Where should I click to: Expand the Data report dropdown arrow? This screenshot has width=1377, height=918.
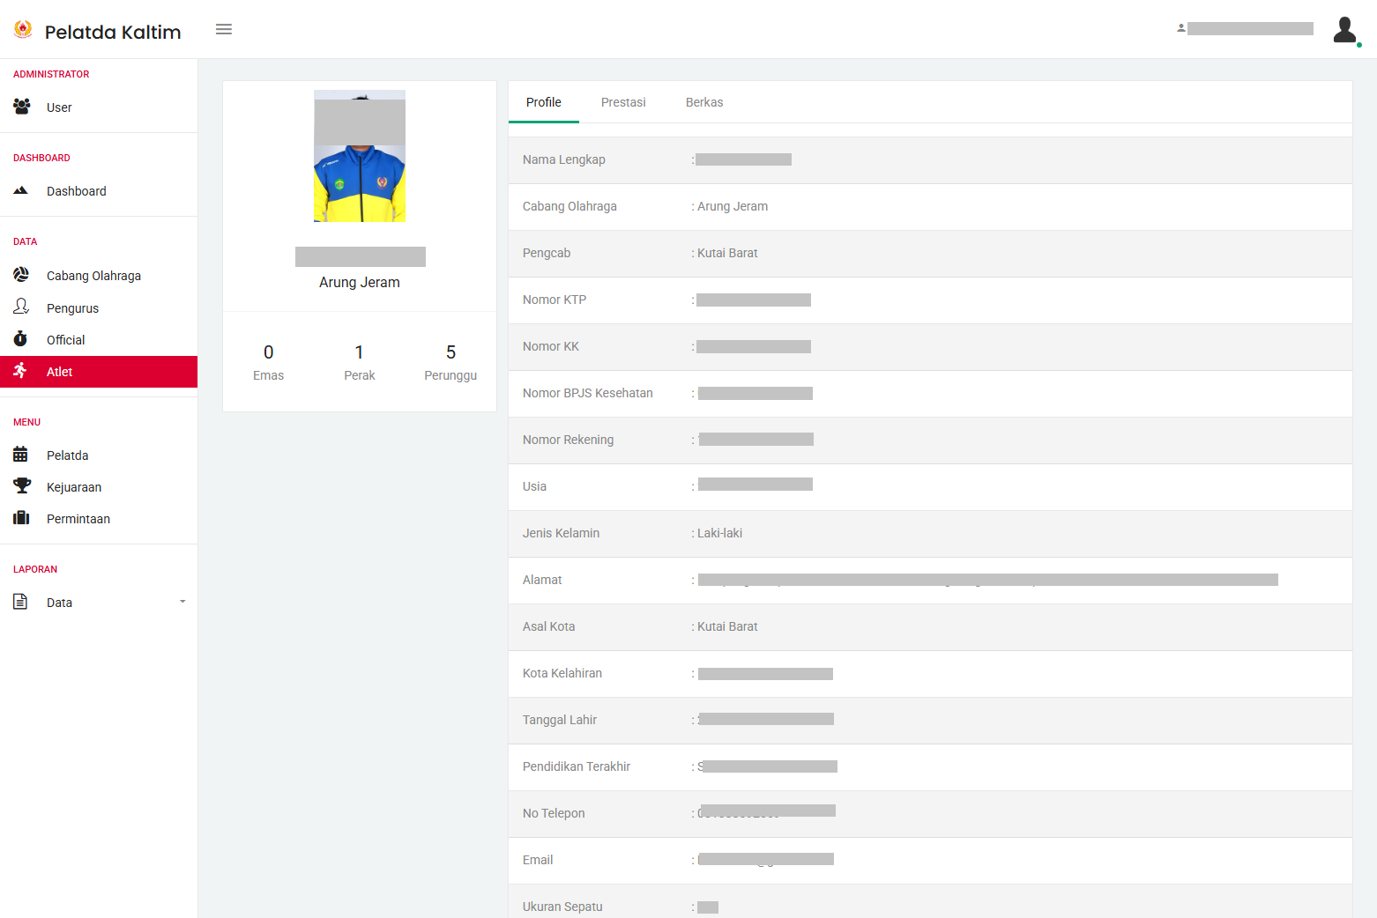(182, 602)
